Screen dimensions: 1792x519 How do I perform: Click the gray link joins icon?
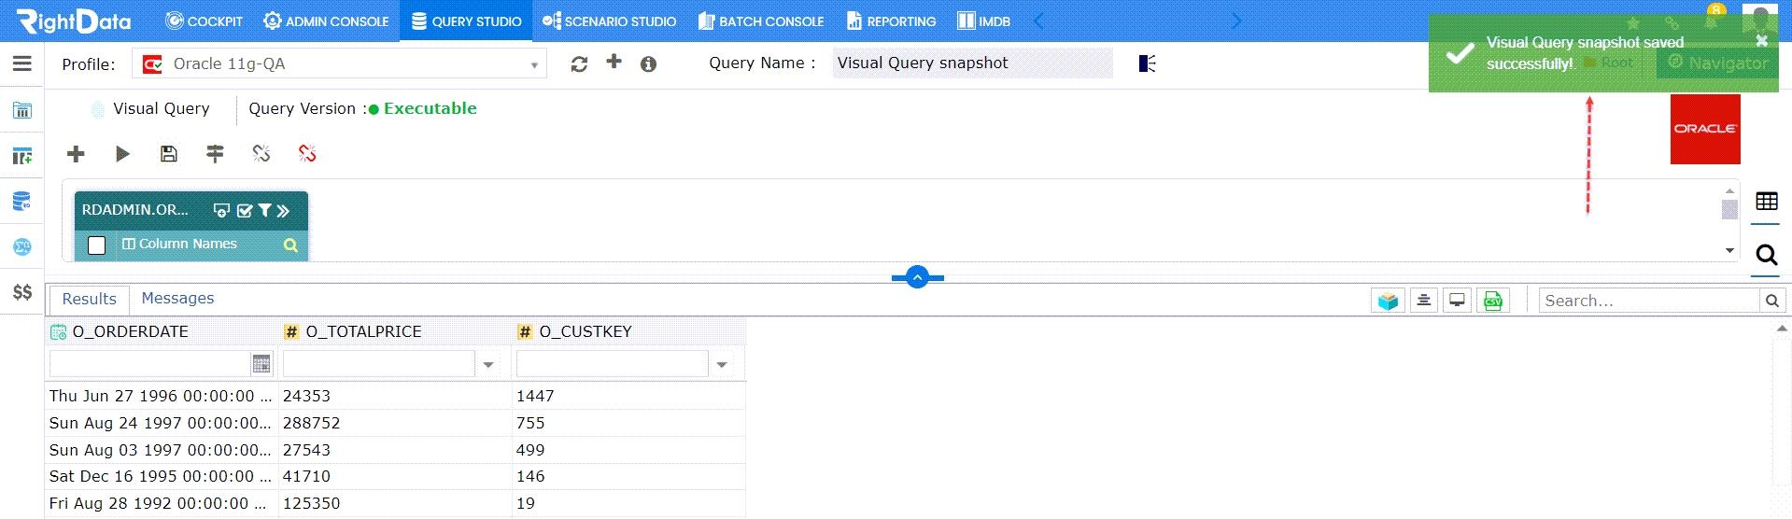261,153
